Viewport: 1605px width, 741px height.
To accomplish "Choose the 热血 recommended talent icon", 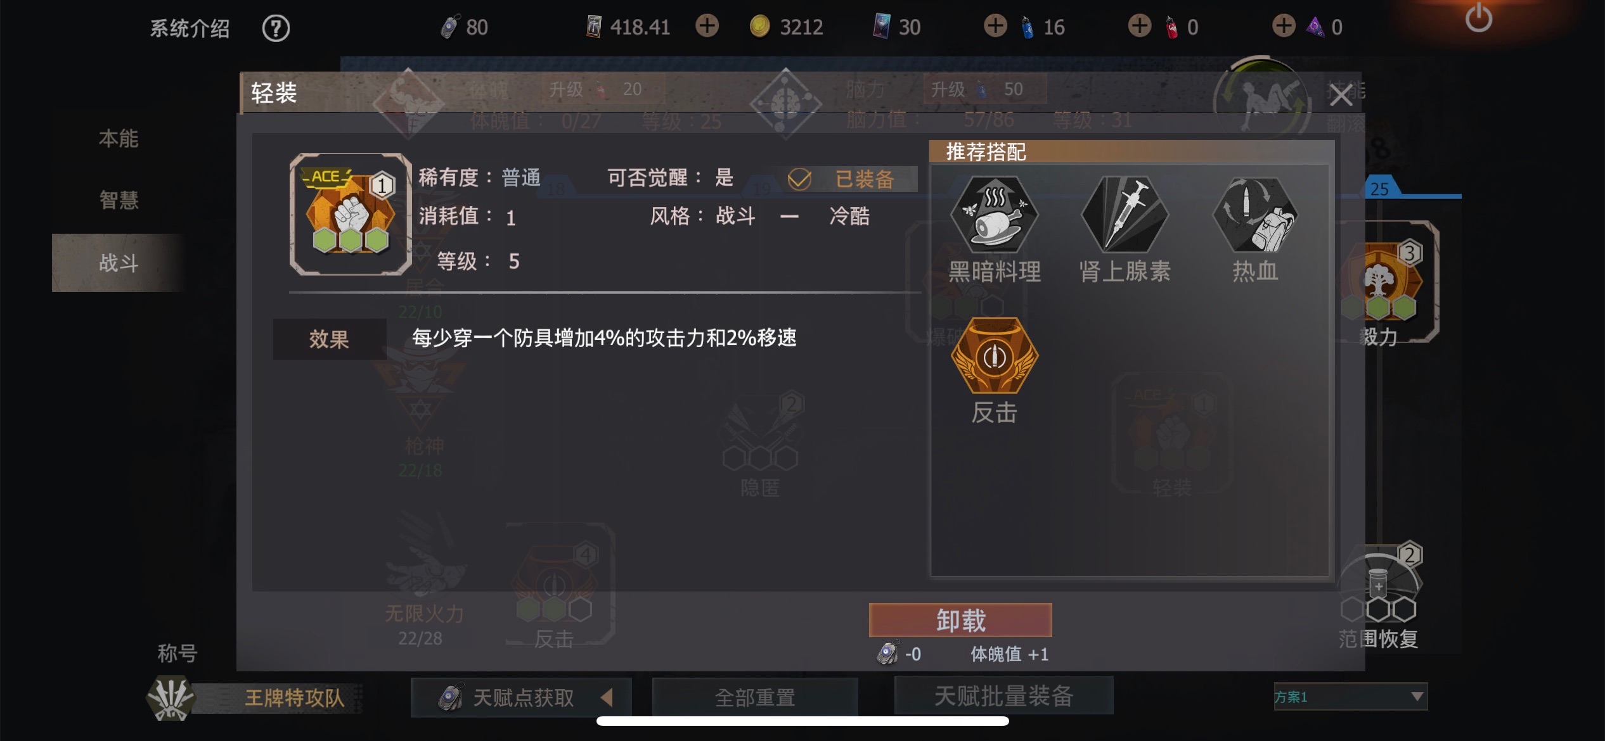I will [x=1255, y=215].
